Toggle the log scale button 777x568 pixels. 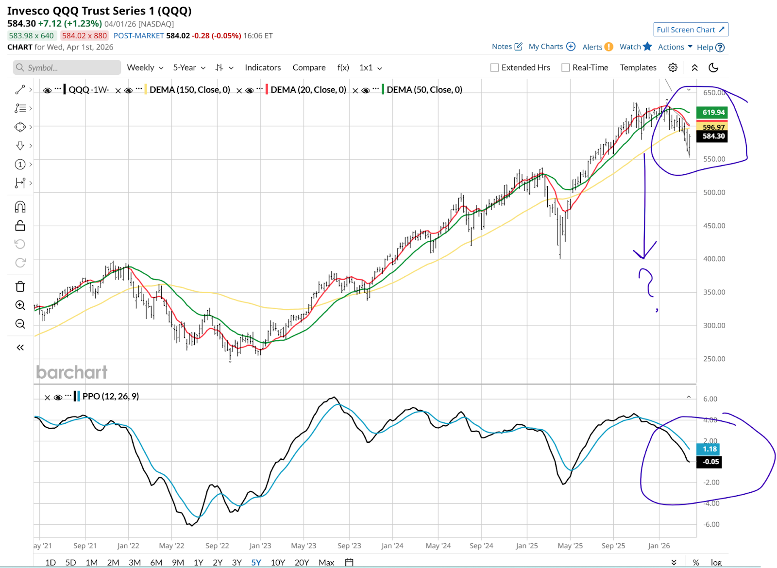click(716, 562)
